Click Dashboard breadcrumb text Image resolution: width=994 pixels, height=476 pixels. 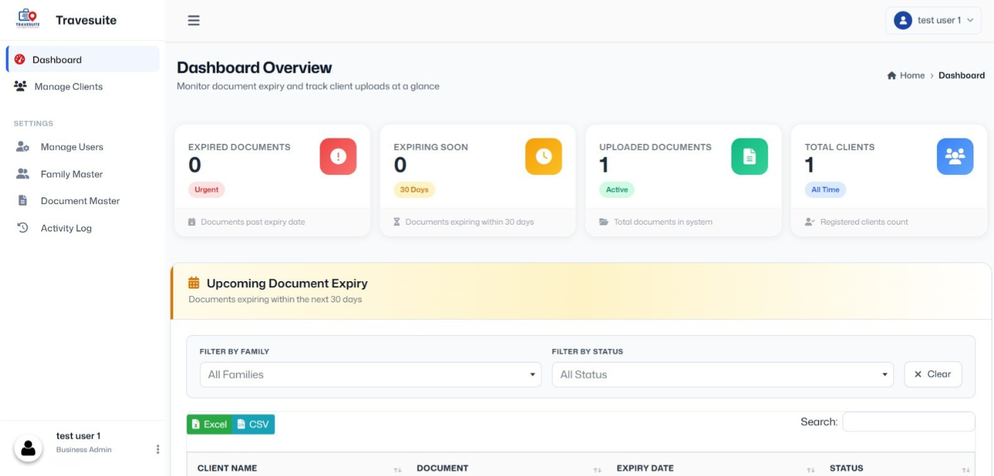[961, 76]
